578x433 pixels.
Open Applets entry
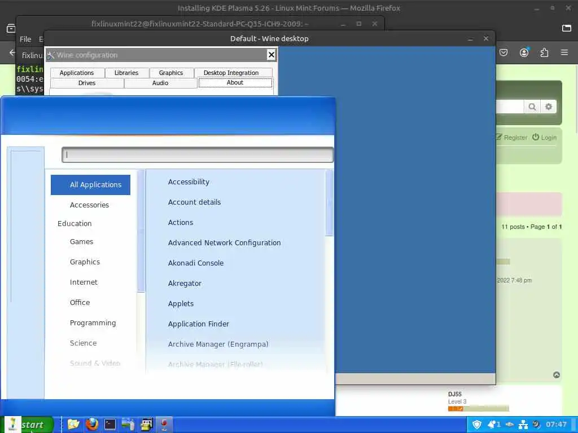pyautogui.click(x=181, y=304)
